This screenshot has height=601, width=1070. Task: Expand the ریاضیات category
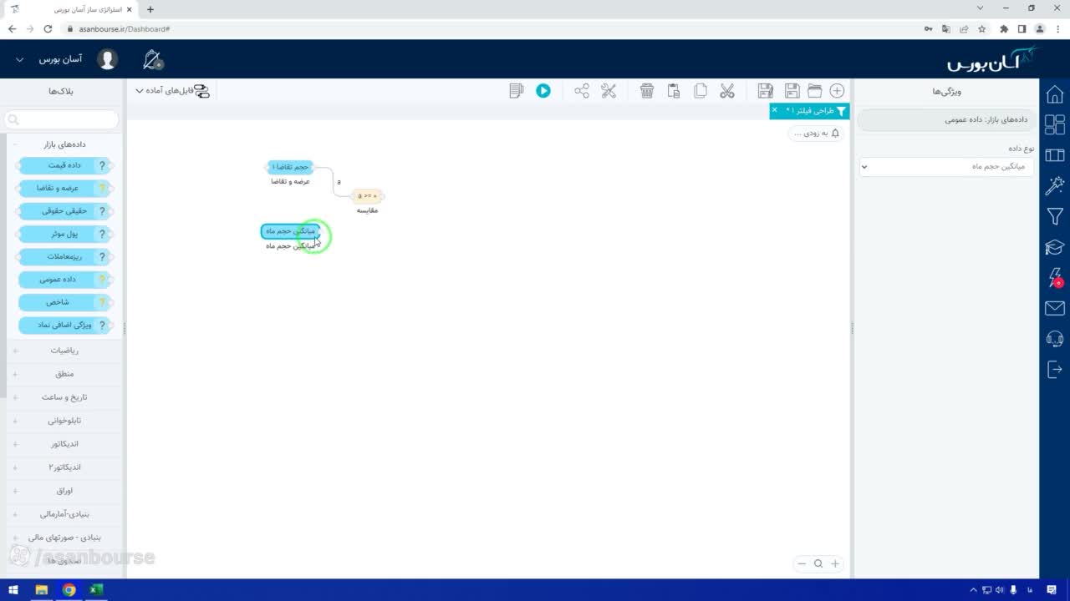(x=64, y=351)
